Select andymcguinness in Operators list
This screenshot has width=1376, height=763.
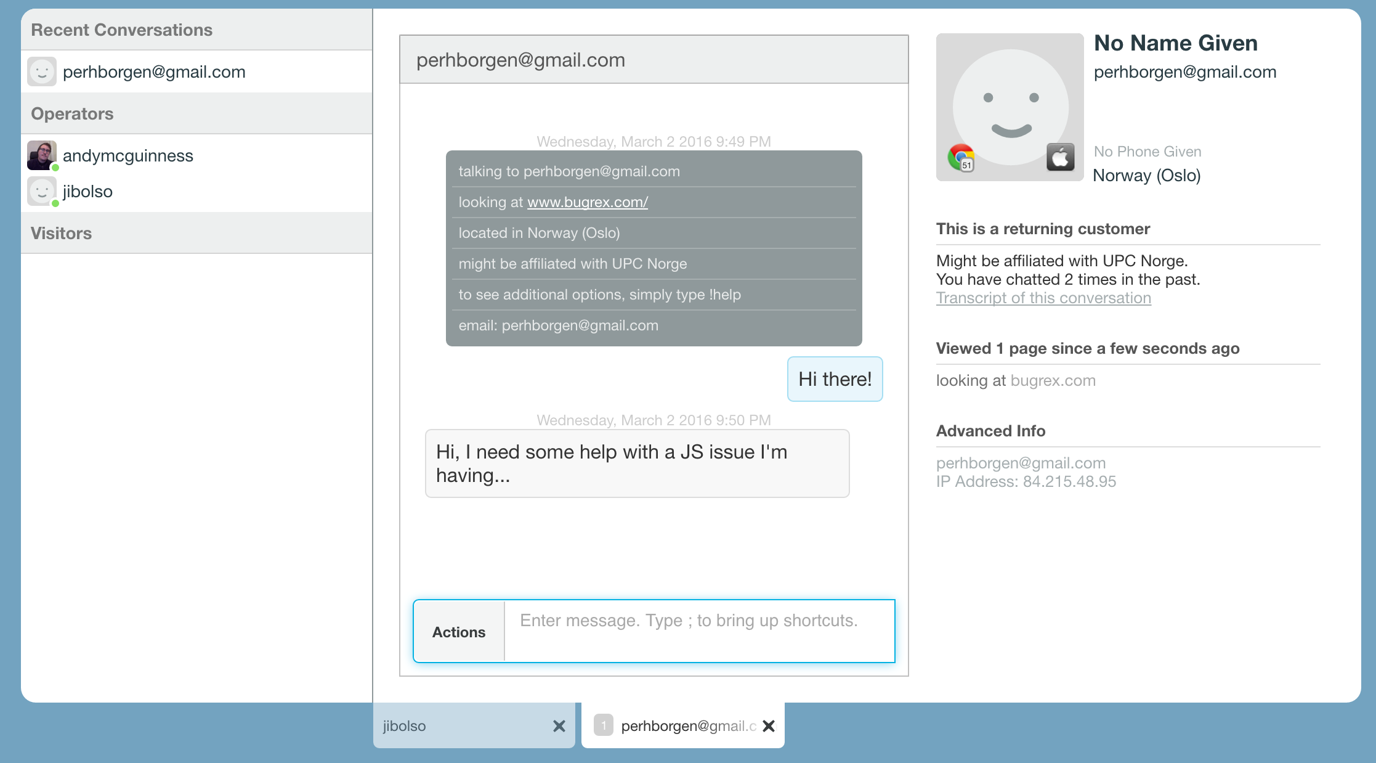click(127, 156)
